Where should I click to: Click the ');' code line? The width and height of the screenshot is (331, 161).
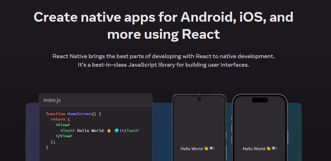pos(53,142)
